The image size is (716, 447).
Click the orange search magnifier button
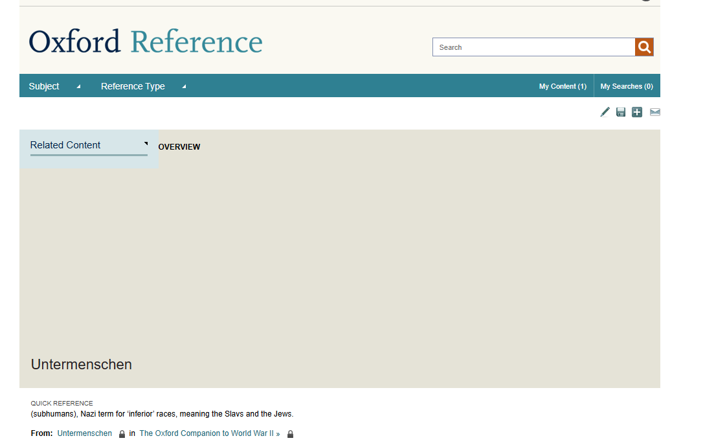tap(644, 47)
